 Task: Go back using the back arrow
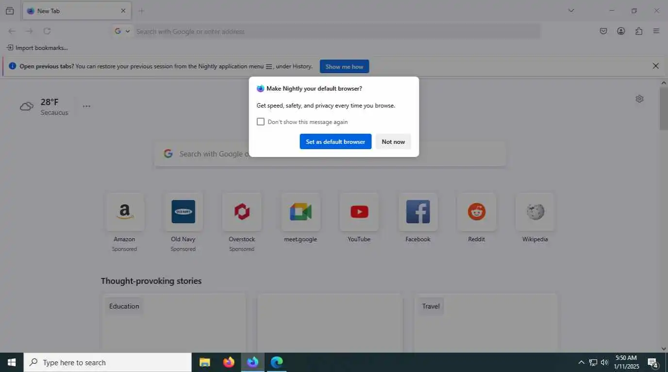tap(12, 31)
